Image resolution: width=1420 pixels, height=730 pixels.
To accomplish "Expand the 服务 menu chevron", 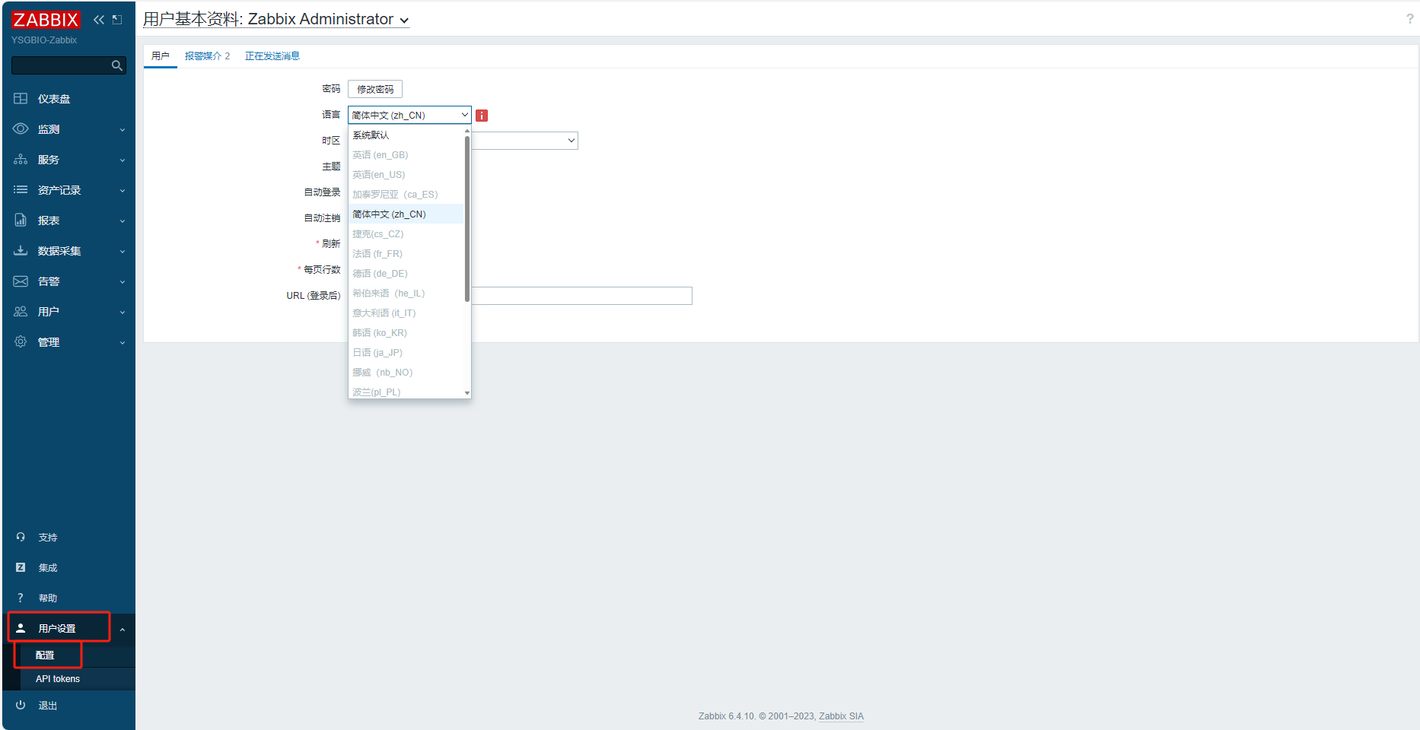I will [x=123, y=160].
